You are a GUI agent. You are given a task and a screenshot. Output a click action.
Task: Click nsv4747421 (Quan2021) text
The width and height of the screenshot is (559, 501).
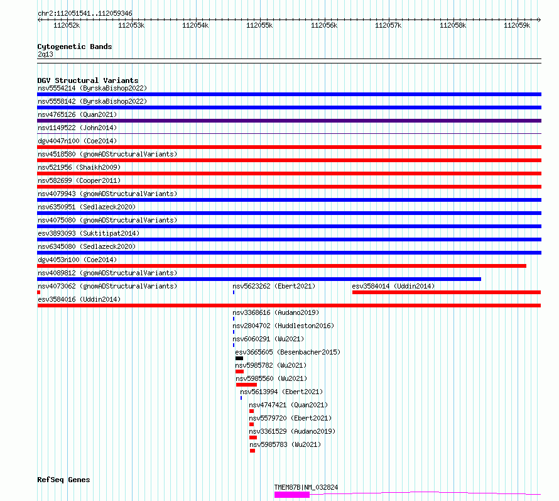point(288,405)
